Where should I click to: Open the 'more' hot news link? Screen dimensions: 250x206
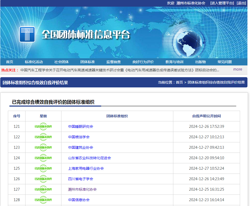(x=238, y=69)
